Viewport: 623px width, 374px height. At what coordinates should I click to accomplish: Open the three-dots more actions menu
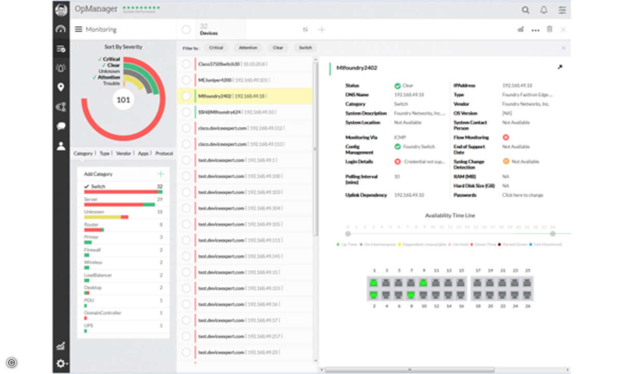[x=535, y=30]
